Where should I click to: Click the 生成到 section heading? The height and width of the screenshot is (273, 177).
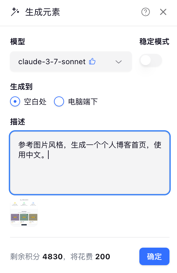pyautogui.click(x=21, y=86)
